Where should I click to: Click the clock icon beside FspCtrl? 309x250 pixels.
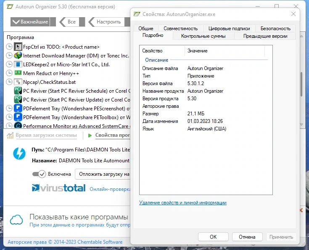tap(9, 47)
